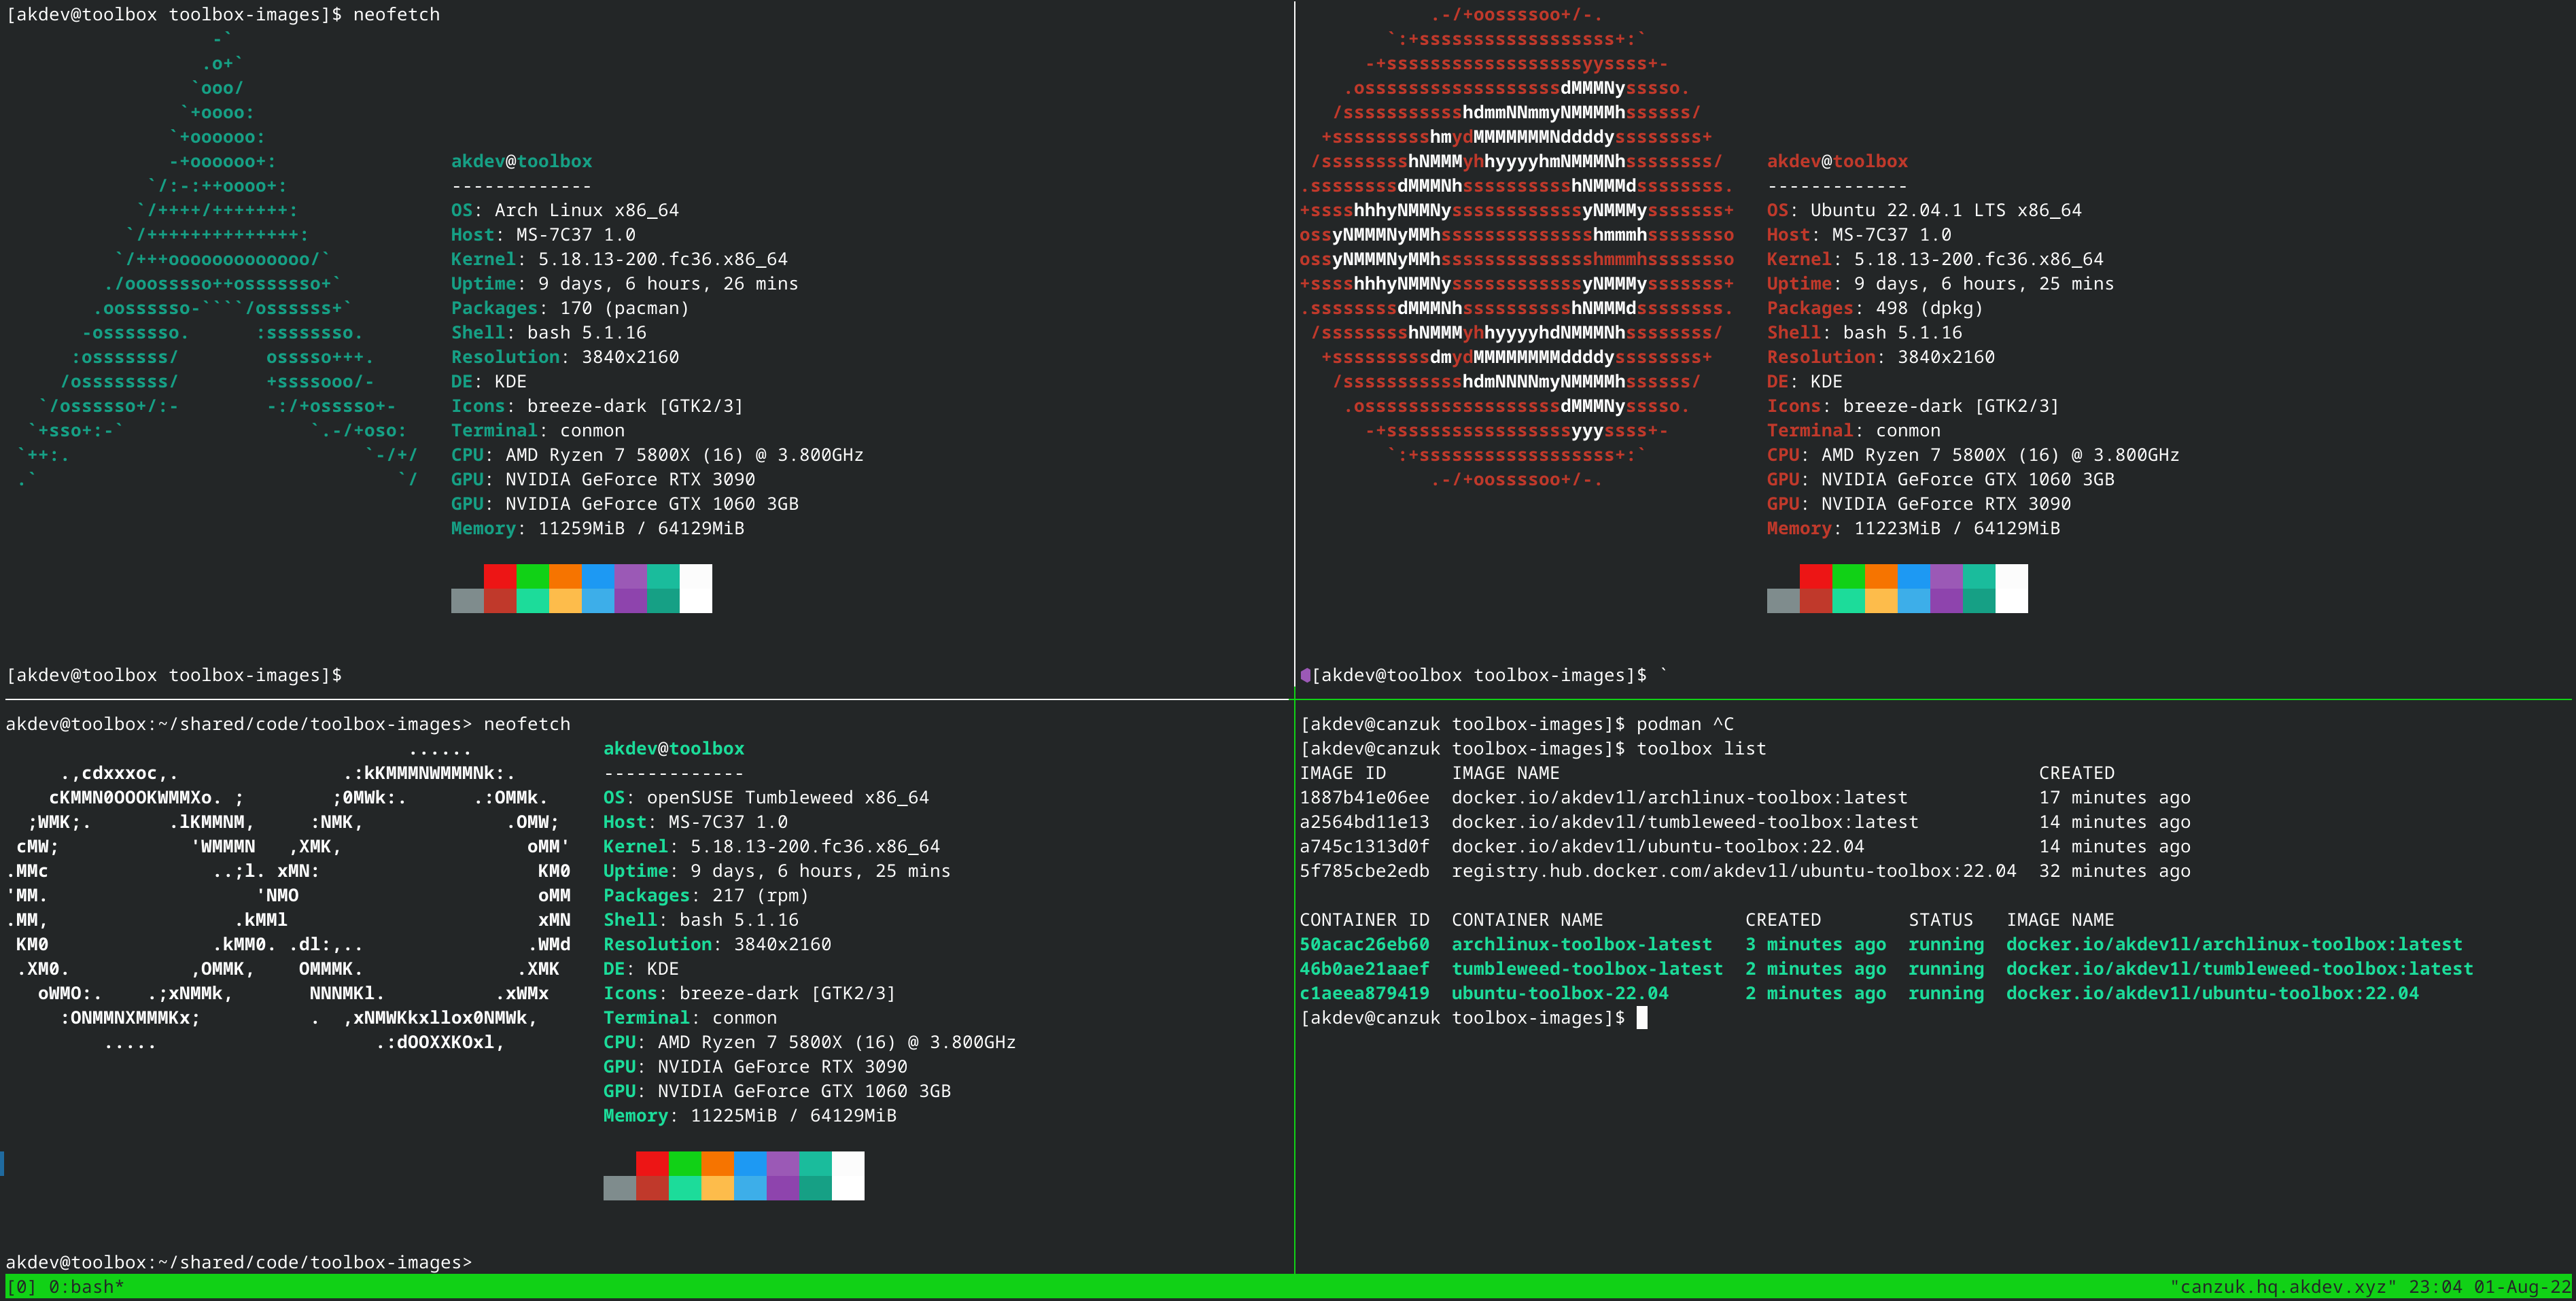Image resolution: width=2576 pixels, height=1301 pixels.
Task: Click the green swatch in Arch palette
Action: [x=533, y=576]
